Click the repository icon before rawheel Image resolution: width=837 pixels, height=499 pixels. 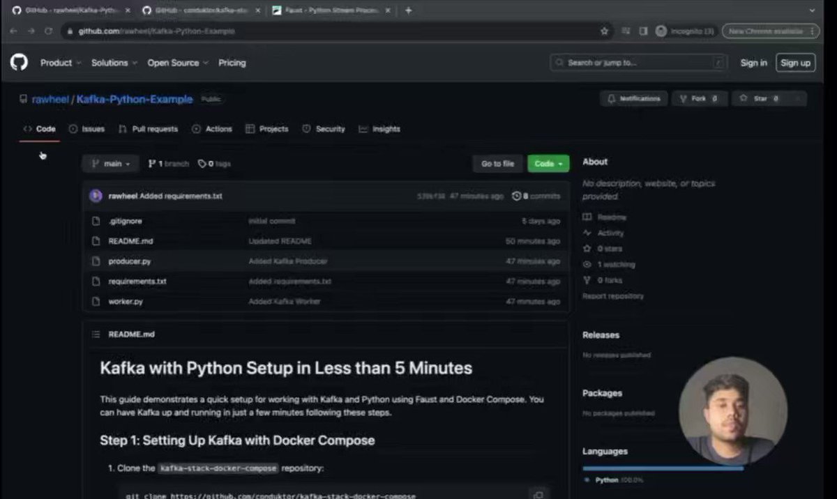tap(23, 99)
